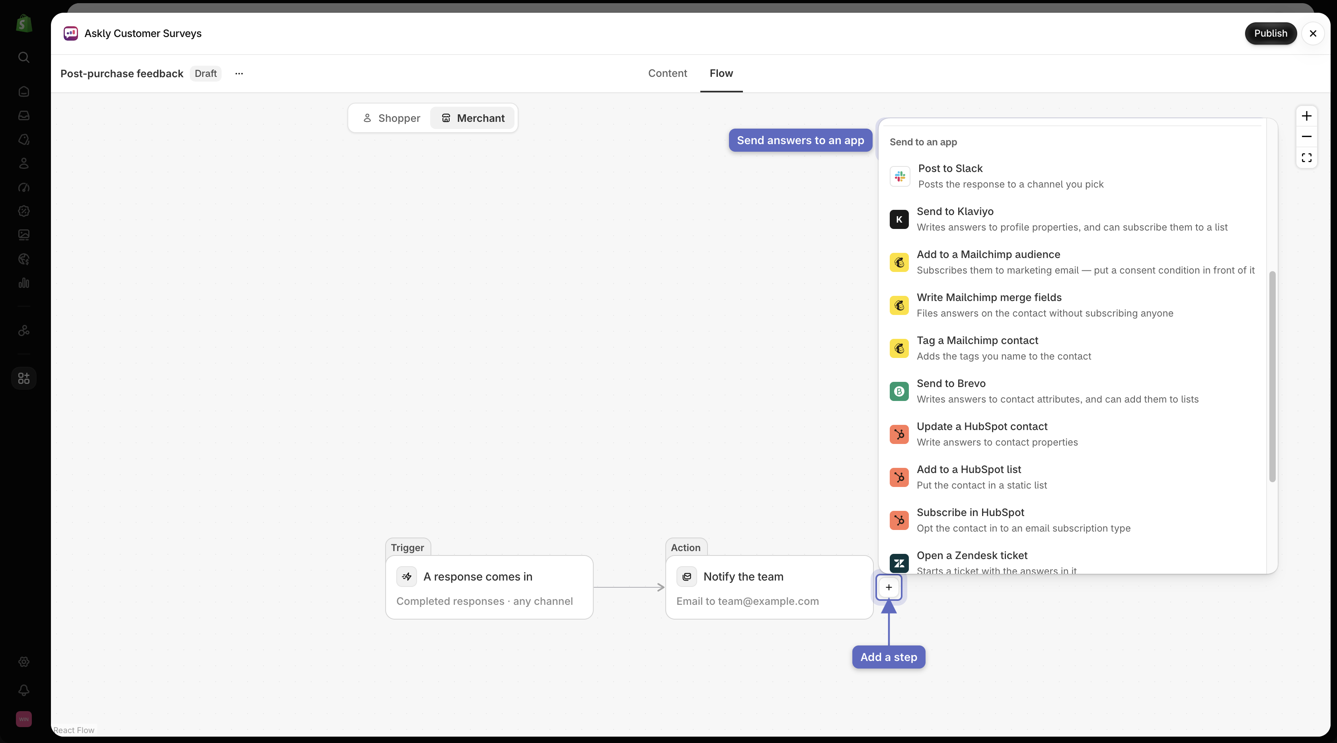Open the Marketing target icon in sidebar
Viewport: 1337px width, 743px height.
tap(24, 187)
